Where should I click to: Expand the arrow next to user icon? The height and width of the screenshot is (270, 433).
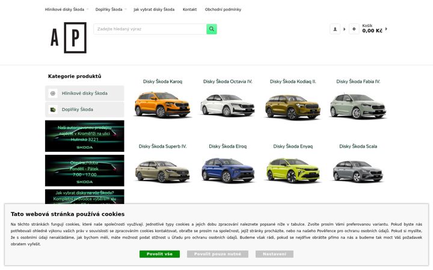344,29
